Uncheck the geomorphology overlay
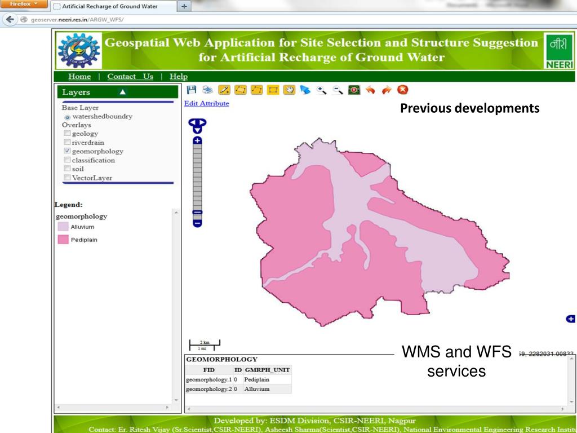This screenshot has width=577, height=433. click(x=67, y=151)
